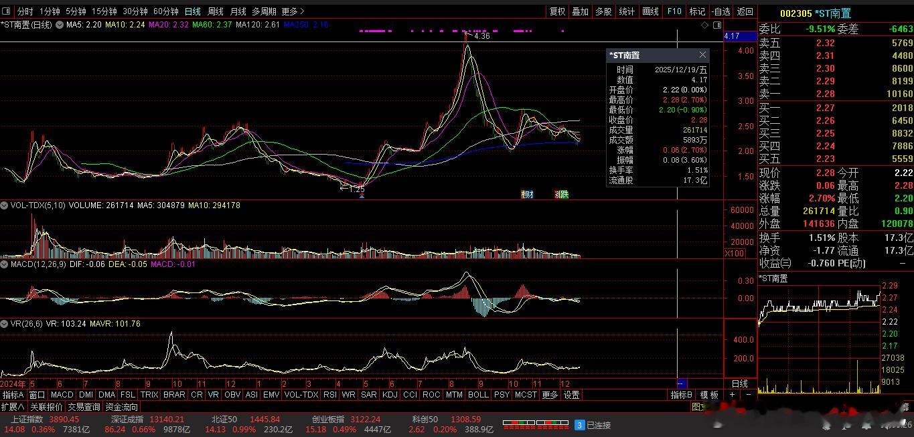Open the dropdown next to *ST南置(日线)
Image resolution: width=914 pixels, height=437 pixels.
tap(60, 25)
